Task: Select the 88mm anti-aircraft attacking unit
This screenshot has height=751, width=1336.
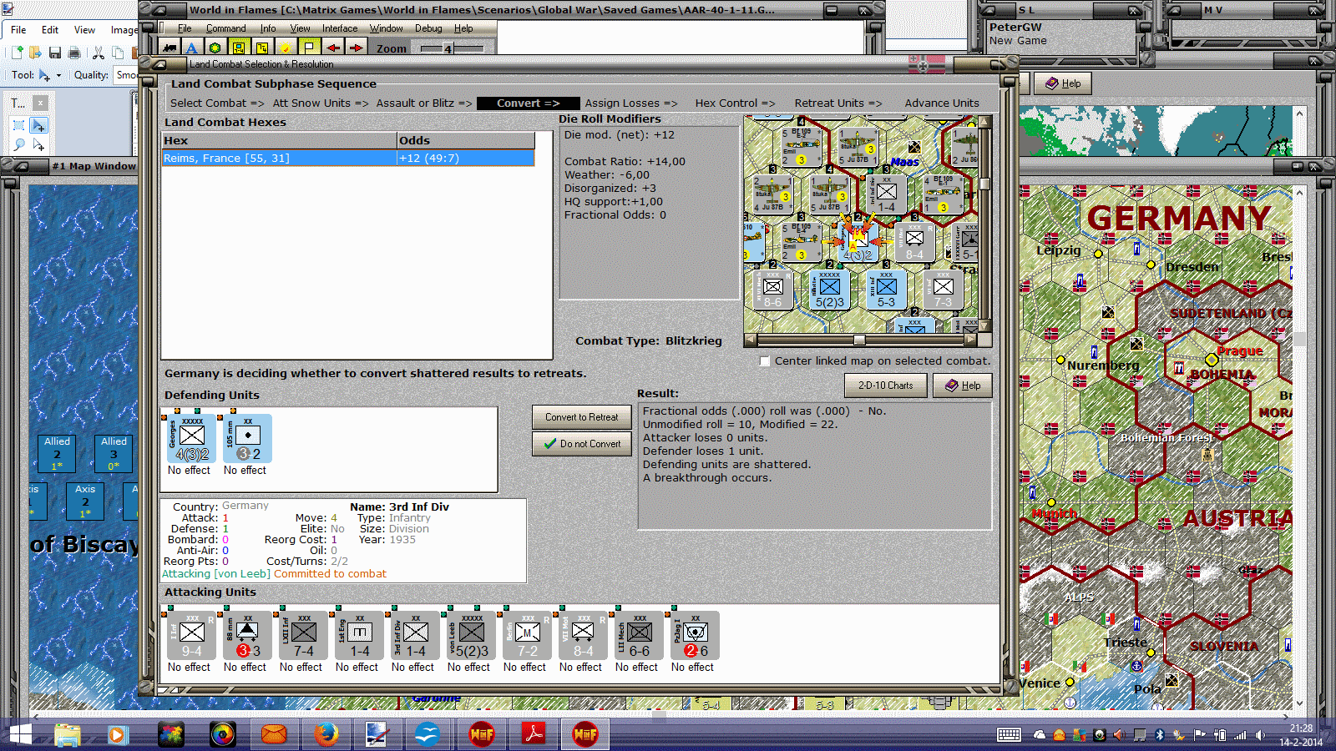Action: click(248, 636)
